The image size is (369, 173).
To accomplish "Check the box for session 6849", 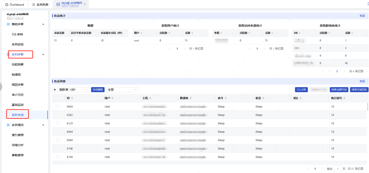I will (58, 132).
